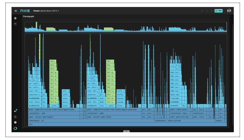Expand the bottom data drawer chevron
Image resolution: width=244 pixels, height=140 pixels.
click(126, 131)
